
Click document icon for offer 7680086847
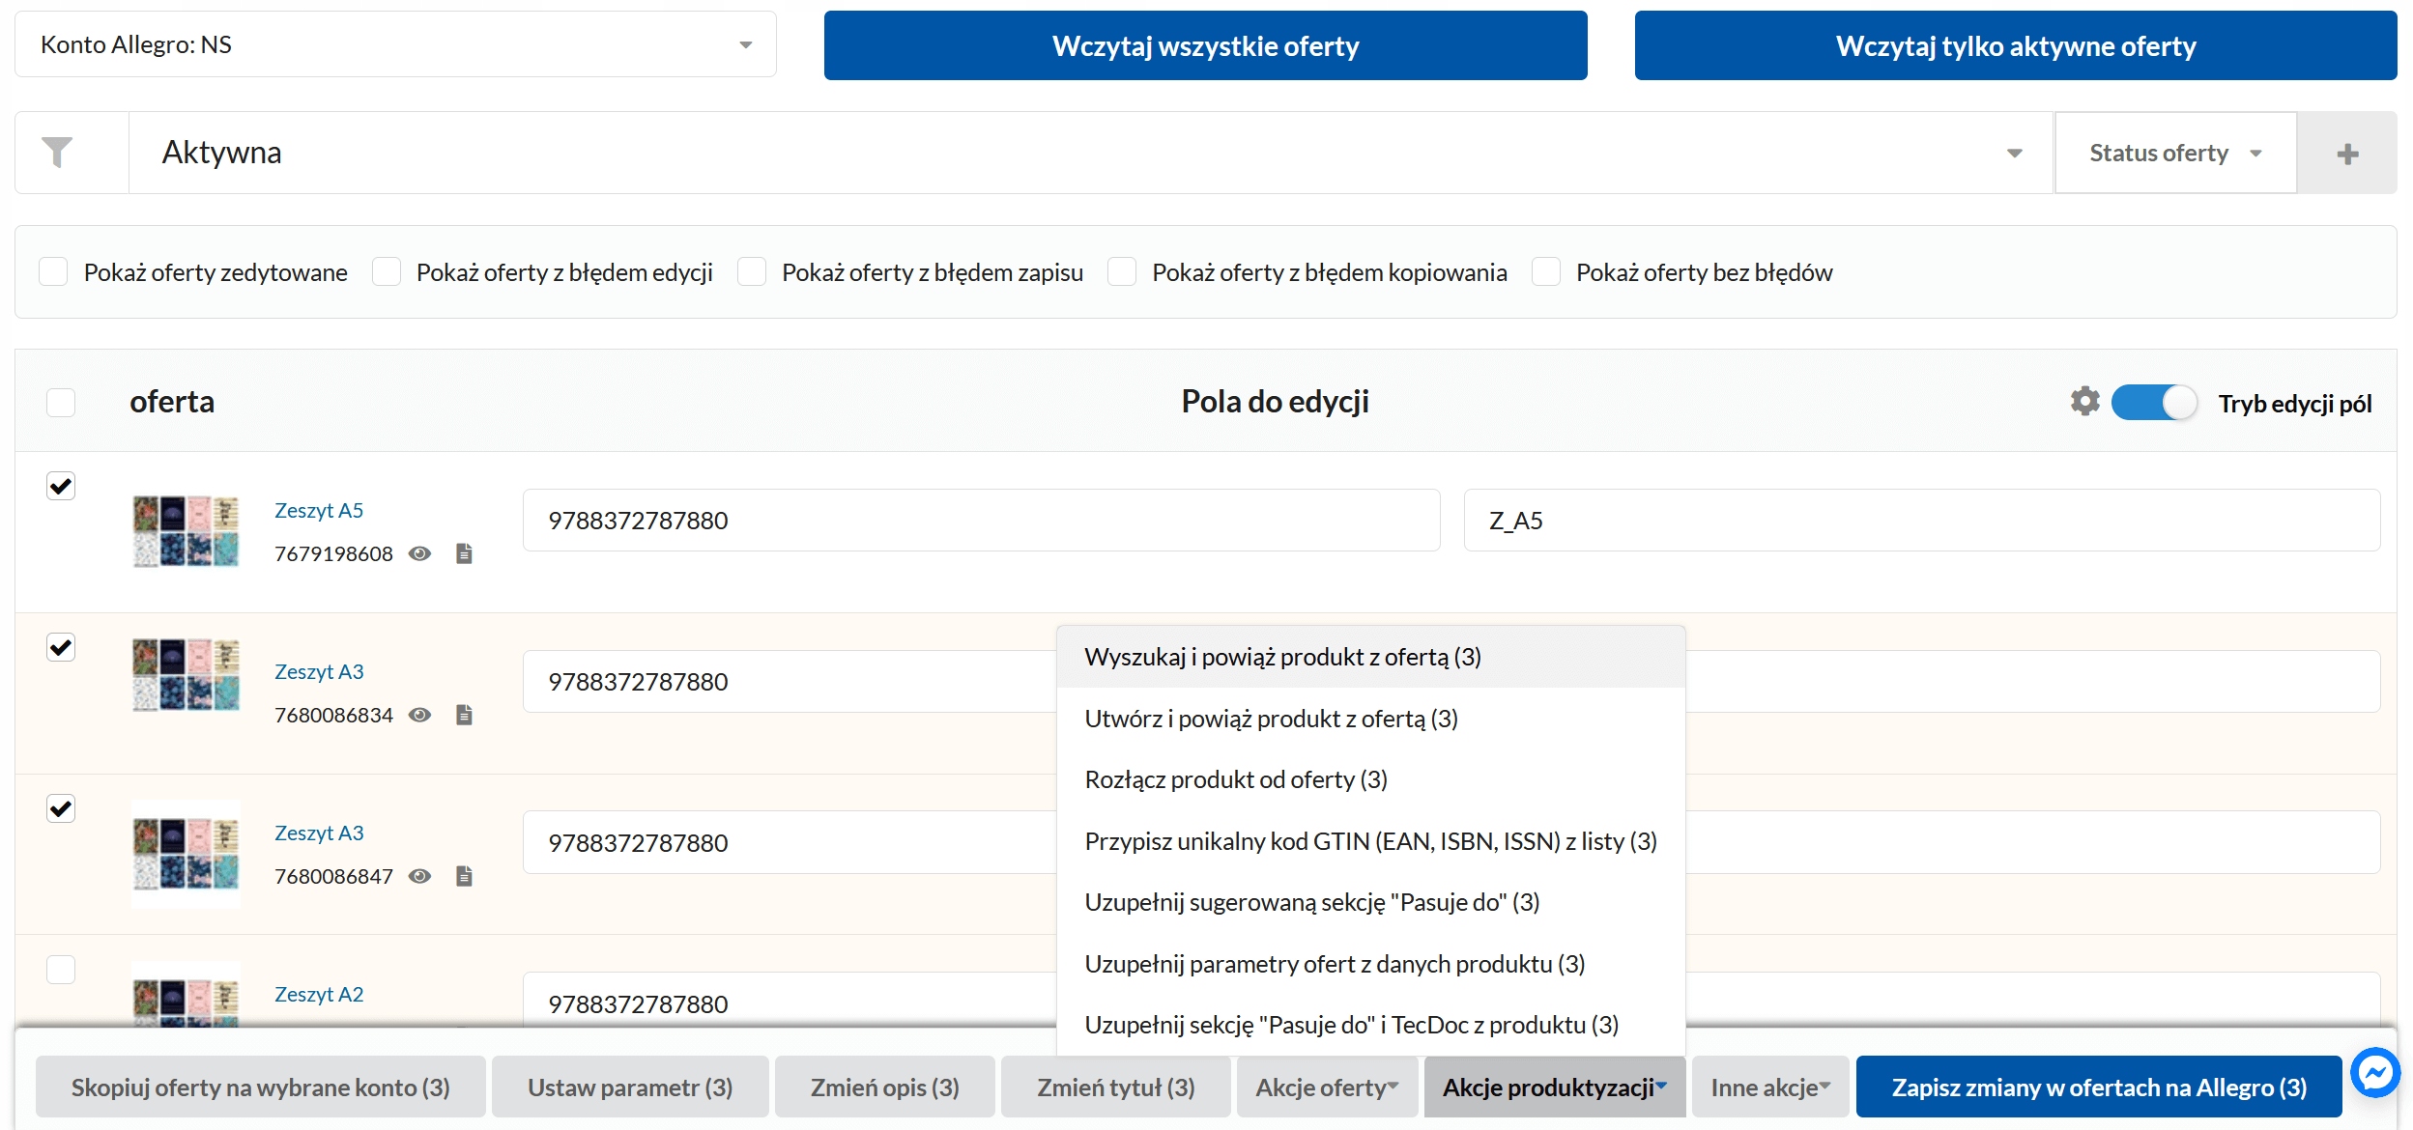(464, 876)
